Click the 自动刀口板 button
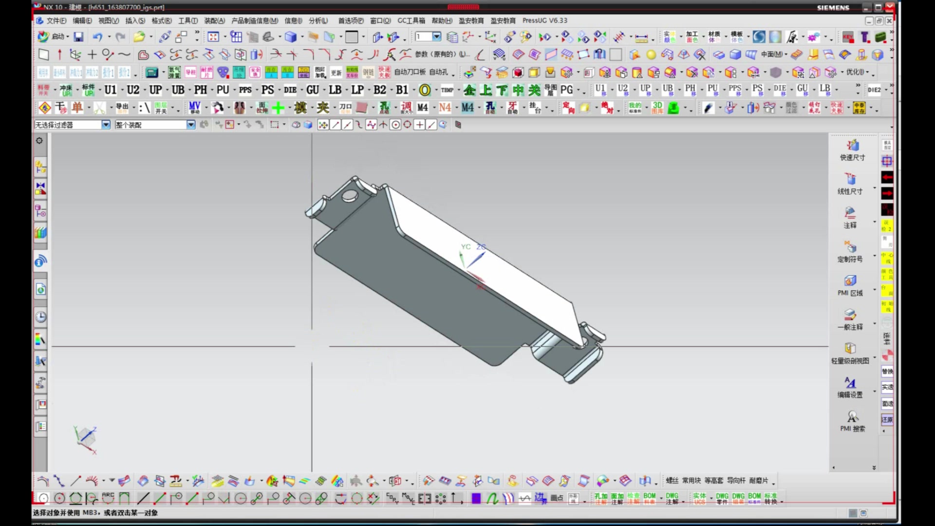The height and width of the screenshot is (526, 935). coord(410,72)
